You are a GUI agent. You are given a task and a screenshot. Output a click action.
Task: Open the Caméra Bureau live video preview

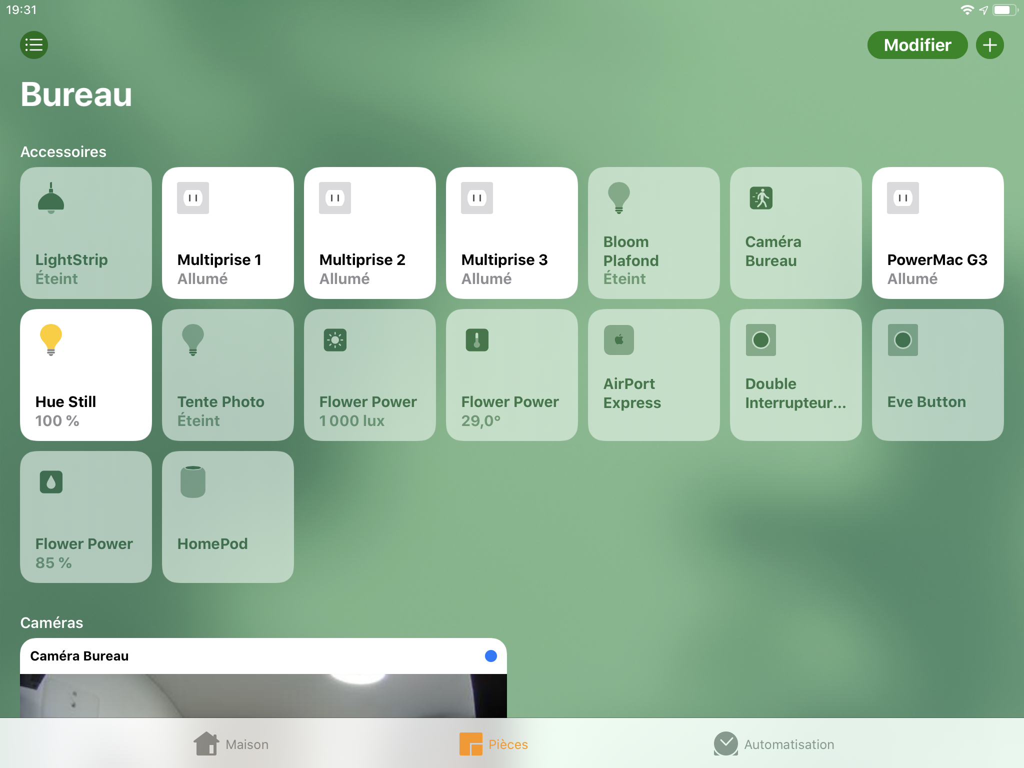[263, 696]
